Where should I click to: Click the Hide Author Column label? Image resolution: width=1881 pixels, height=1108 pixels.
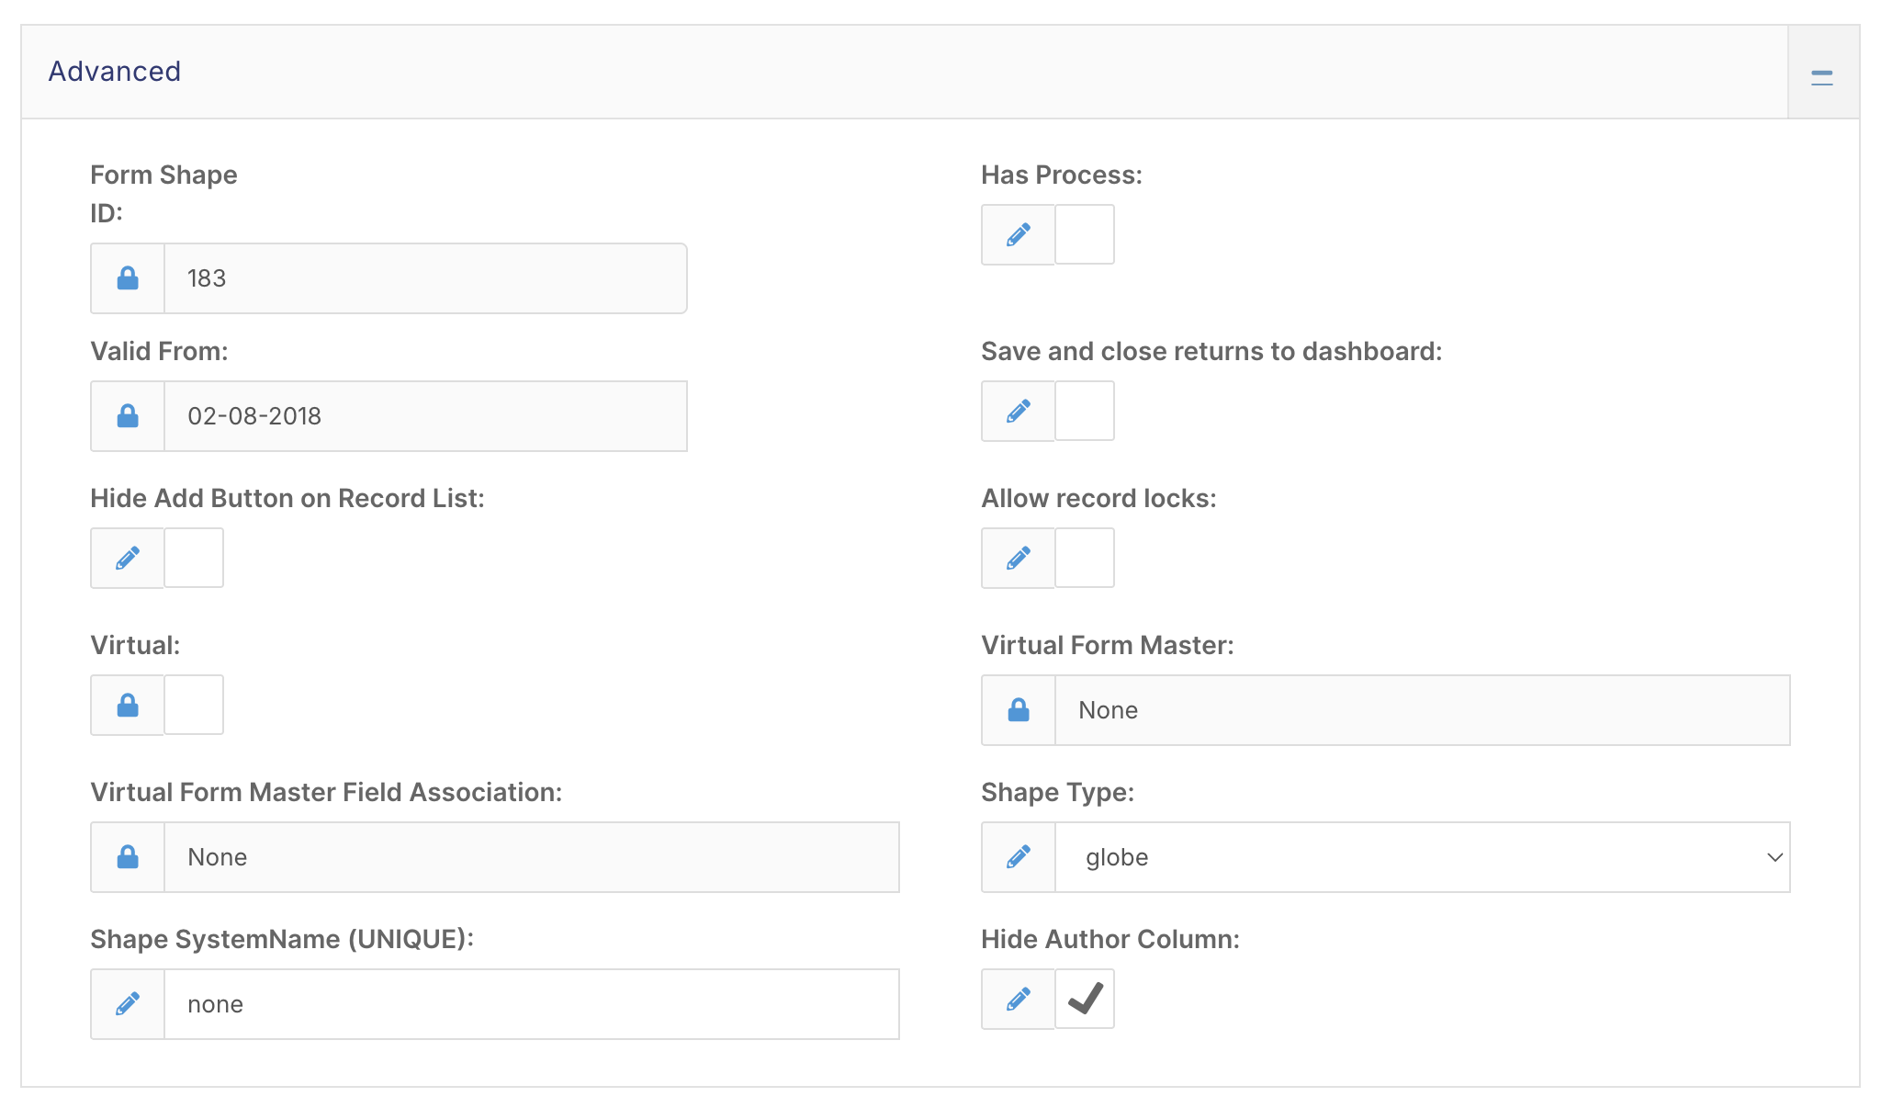[1110, 939]
